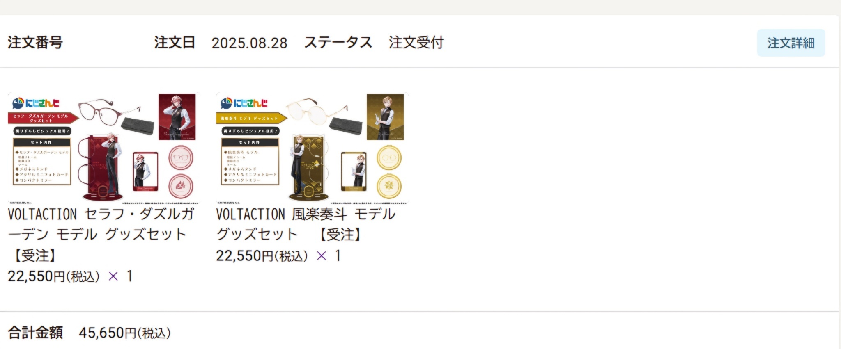This screenshot has height=349, width=841.
Task: Click the 注文番号 order number label
Action: click(x=35, y=43)
